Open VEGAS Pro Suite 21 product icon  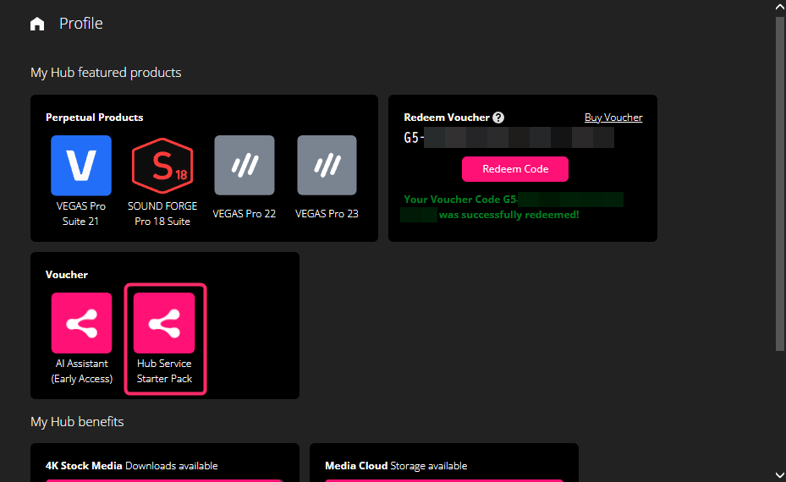(81, 166)
